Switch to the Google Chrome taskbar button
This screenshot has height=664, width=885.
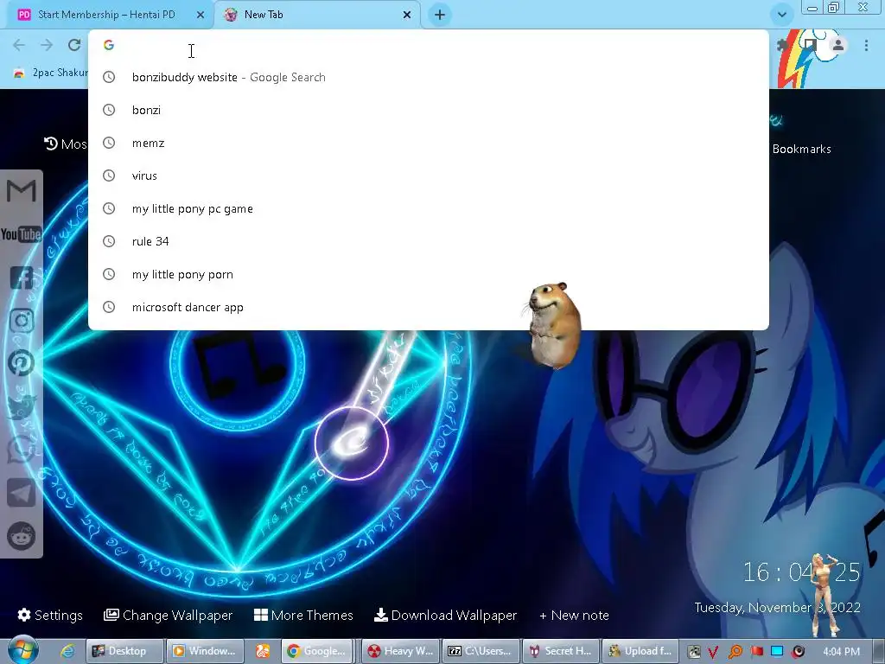316,651
